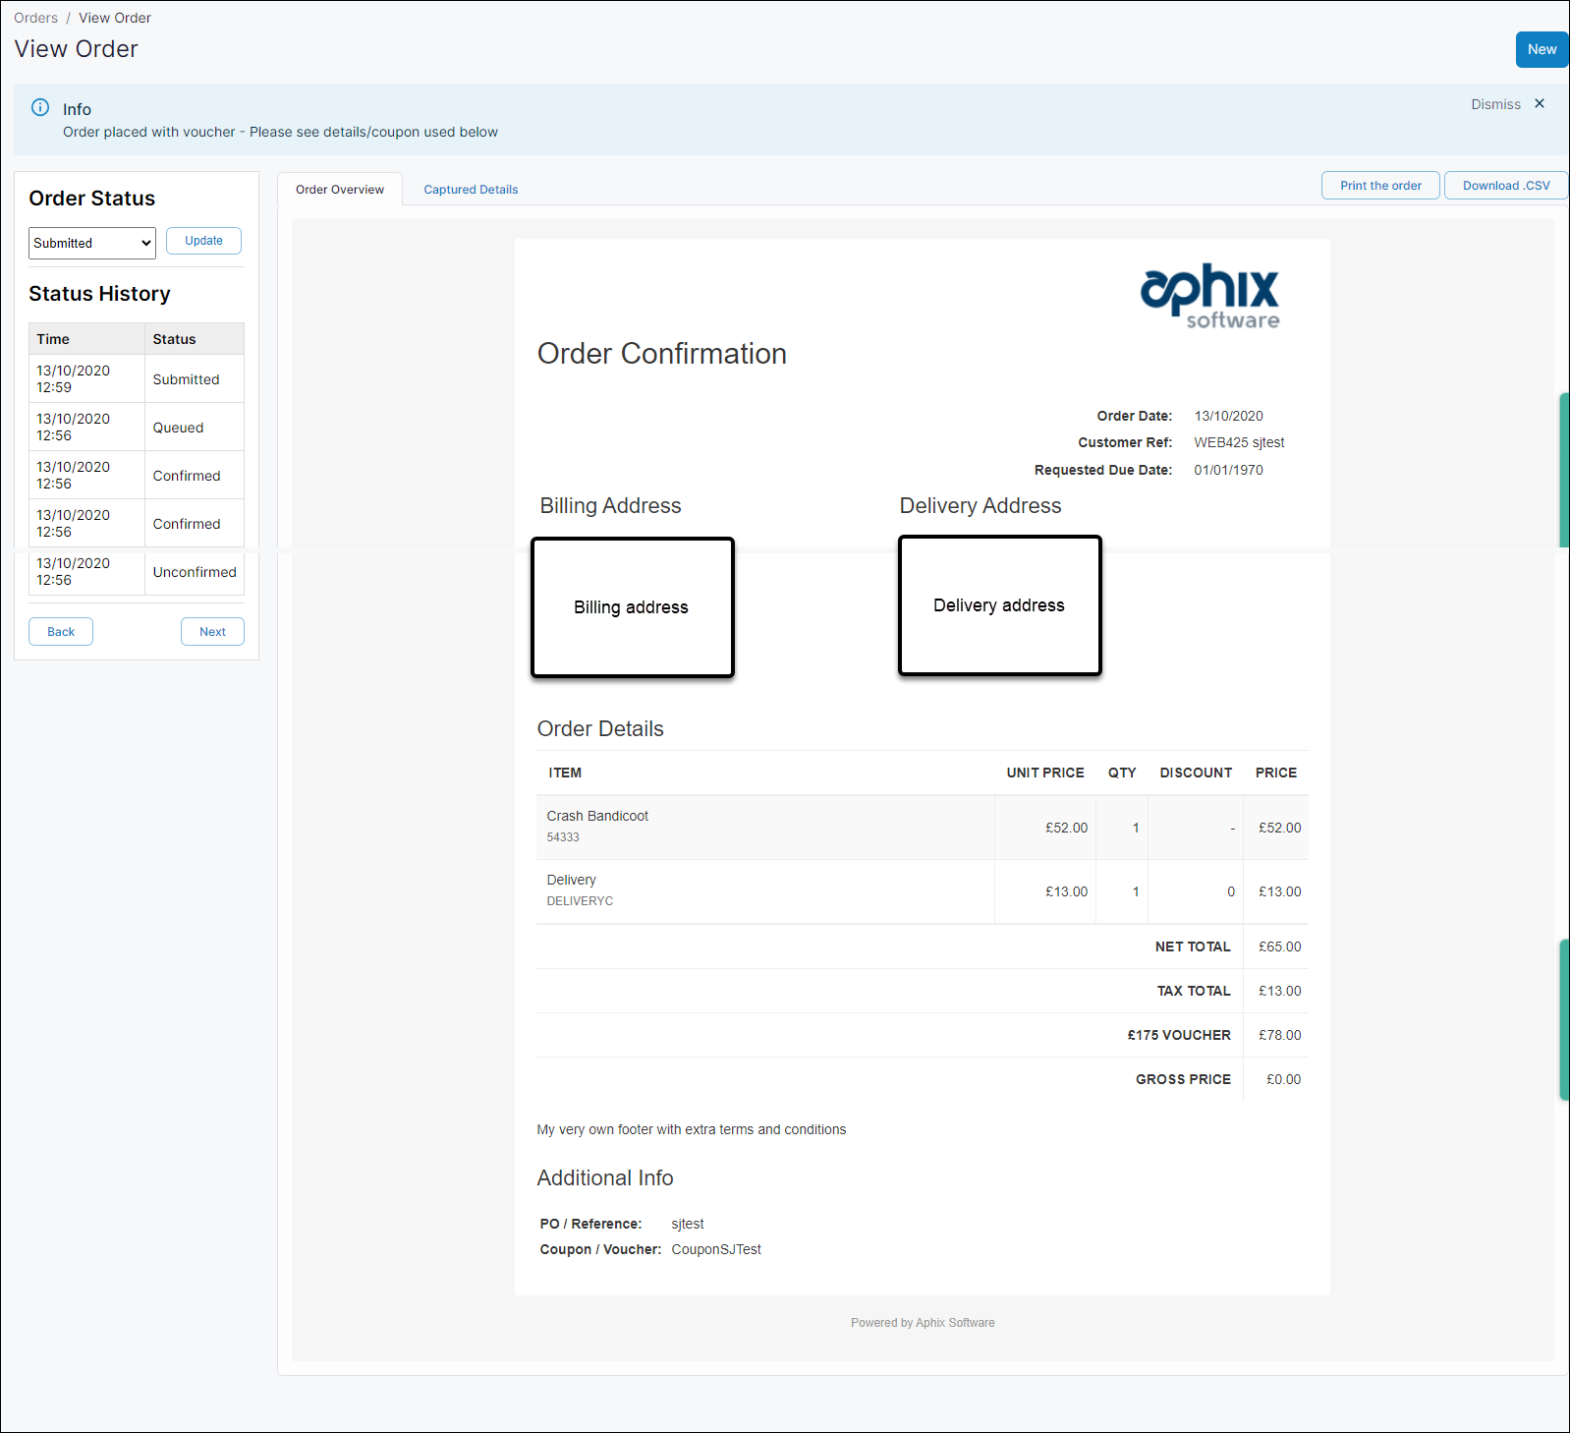Click the Info circle icon in banner

(40, 108)
